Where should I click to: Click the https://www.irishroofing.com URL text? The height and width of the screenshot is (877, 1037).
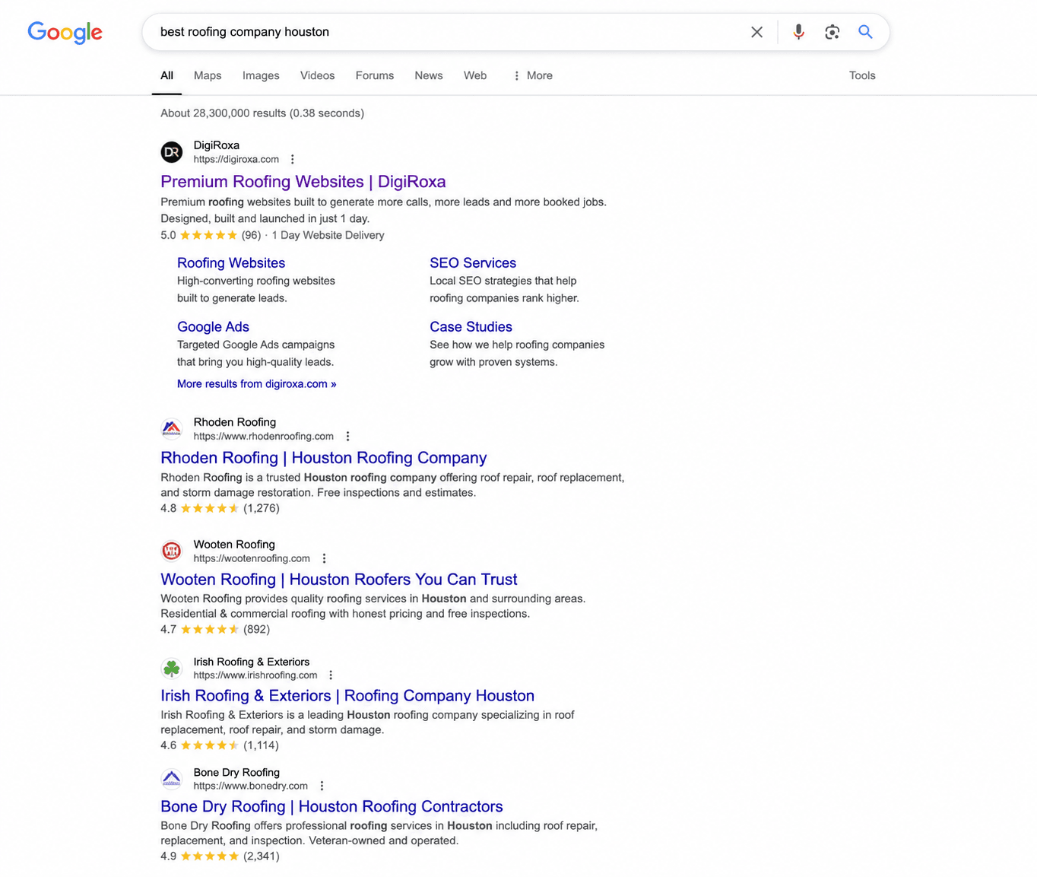[x=255, y=675]
